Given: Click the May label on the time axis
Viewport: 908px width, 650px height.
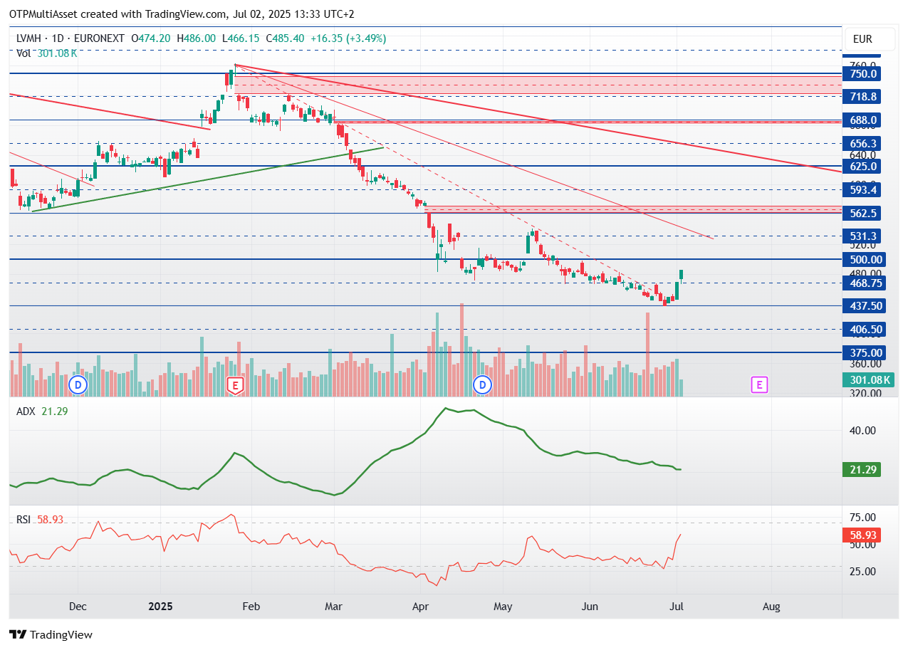Looking at the screenshot, I should coord(503,607).
